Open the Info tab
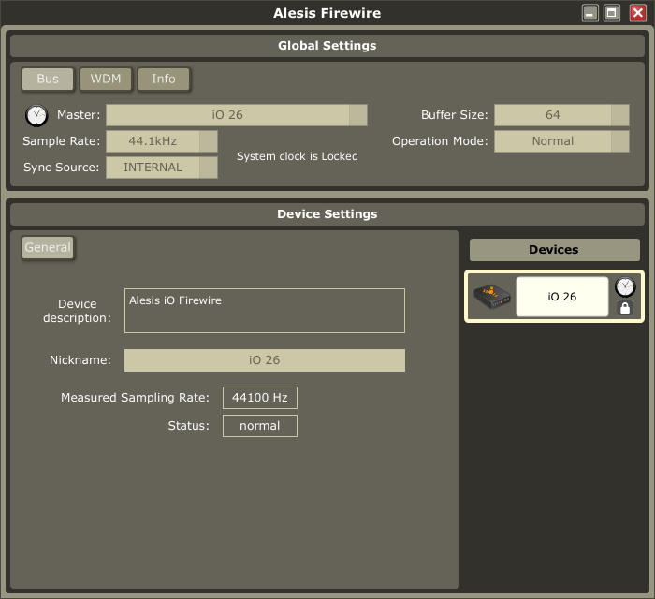The width and height of the screenshot is (655, 599). [164, 79]
